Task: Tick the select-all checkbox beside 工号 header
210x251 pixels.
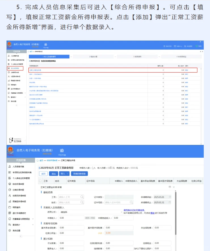Action: click(x=40, y=181)
